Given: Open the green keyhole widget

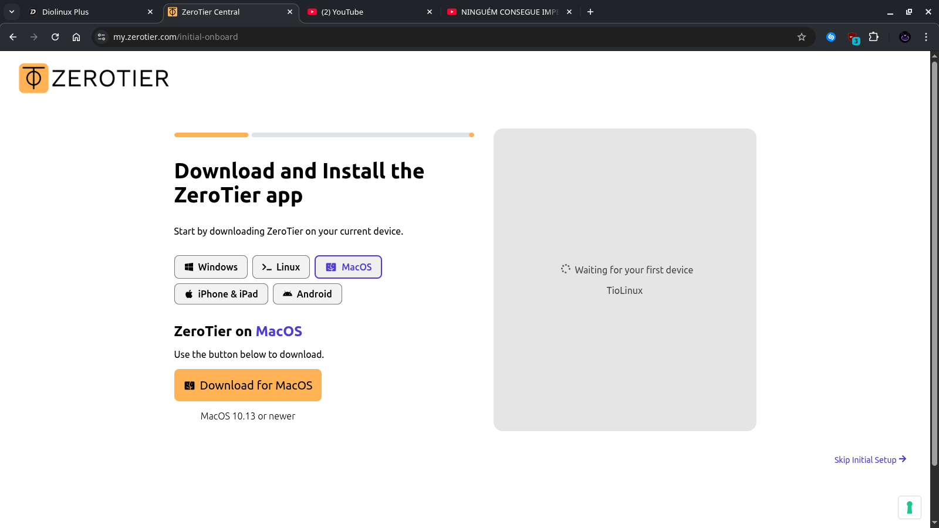Looking at the screenshot, I should pyautogui.click(x=910, y=507).
